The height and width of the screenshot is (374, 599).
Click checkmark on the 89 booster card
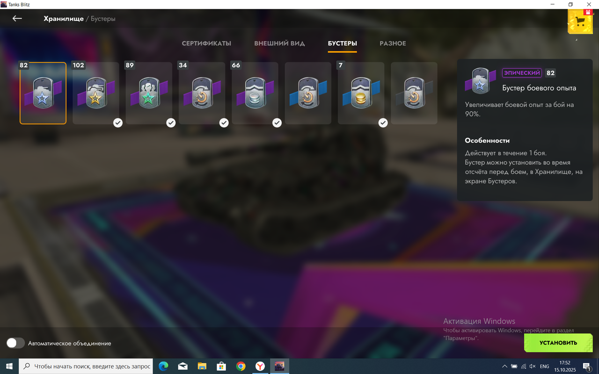[x=171, y=122]
